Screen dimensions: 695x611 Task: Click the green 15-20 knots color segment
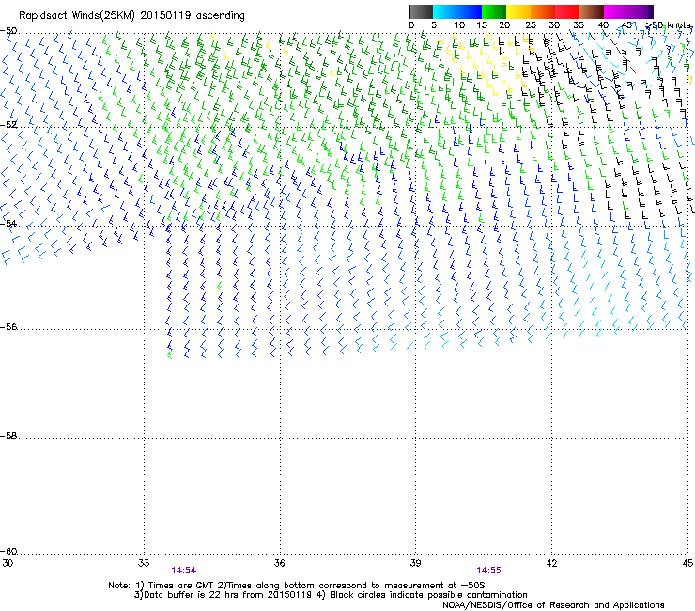pyautogui.click(x=494, y=11)
